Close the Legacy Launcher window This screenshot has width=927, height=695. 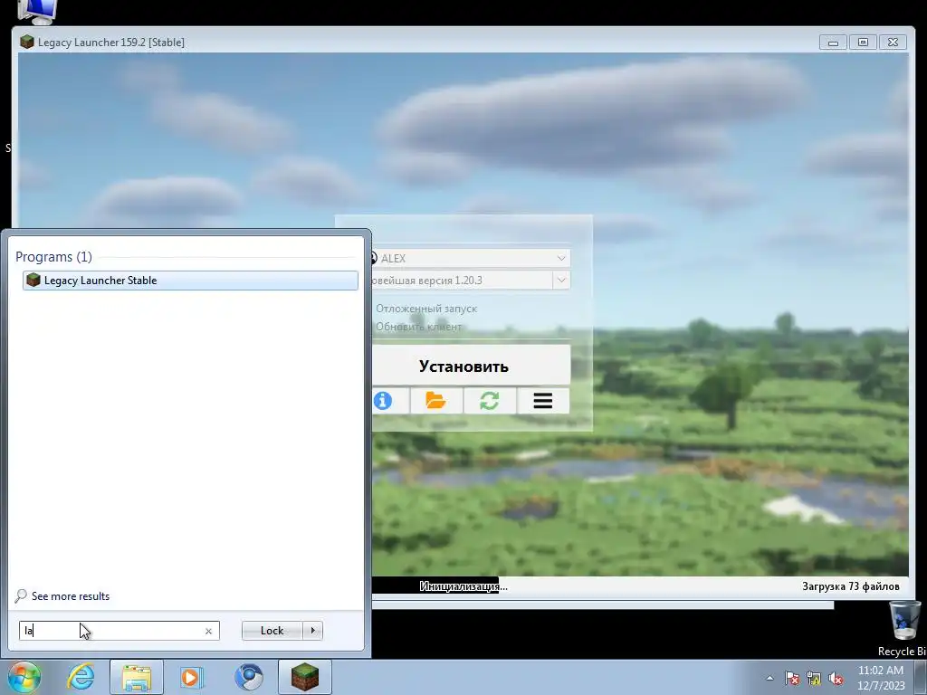[x=893, y=42]
